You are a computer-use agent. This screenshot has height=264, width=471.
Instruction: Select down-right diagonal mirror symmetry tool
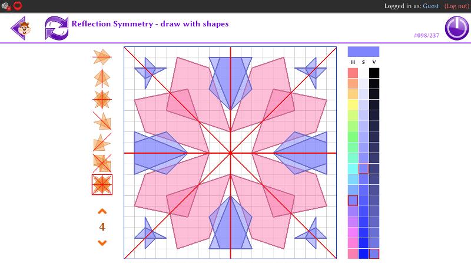click(x=102, y=121)
